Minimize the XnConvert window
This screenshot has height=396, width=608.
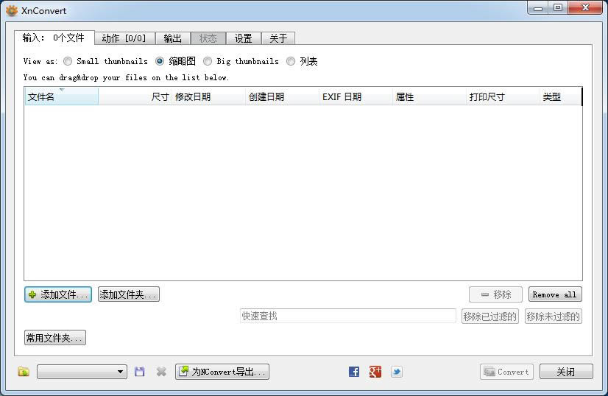(538, 7)
